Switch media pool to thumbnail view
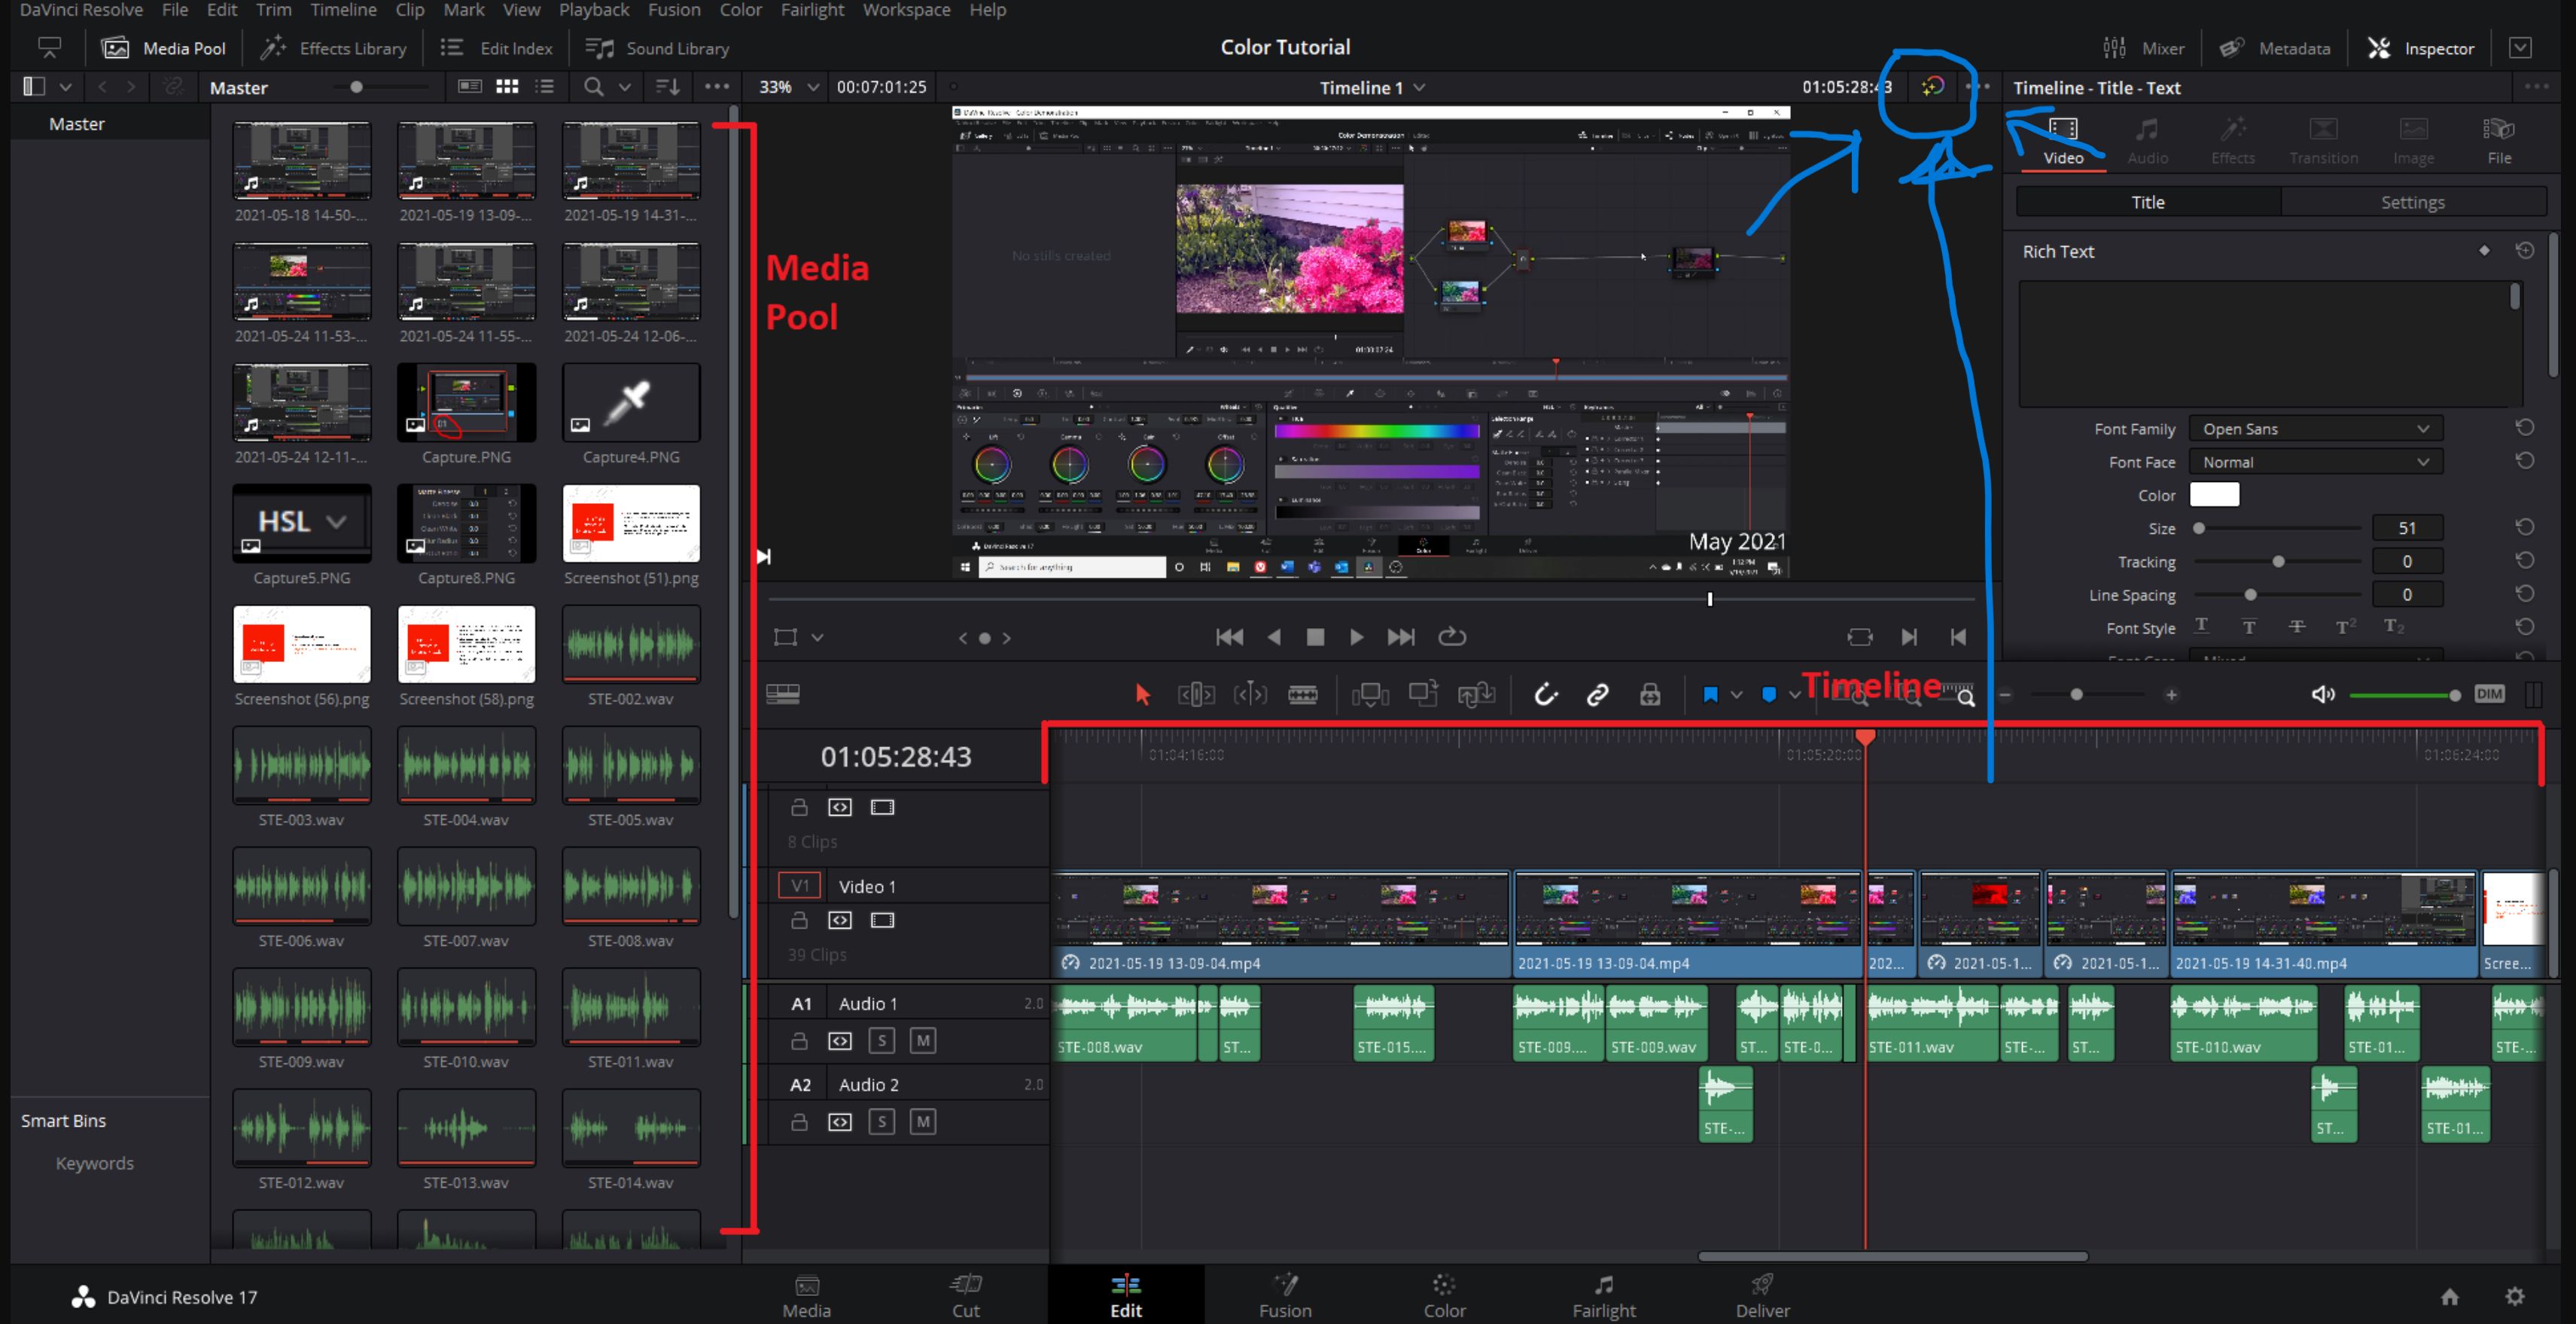The width and height of the screenshot is (2576, 1324). pos(507,87)
